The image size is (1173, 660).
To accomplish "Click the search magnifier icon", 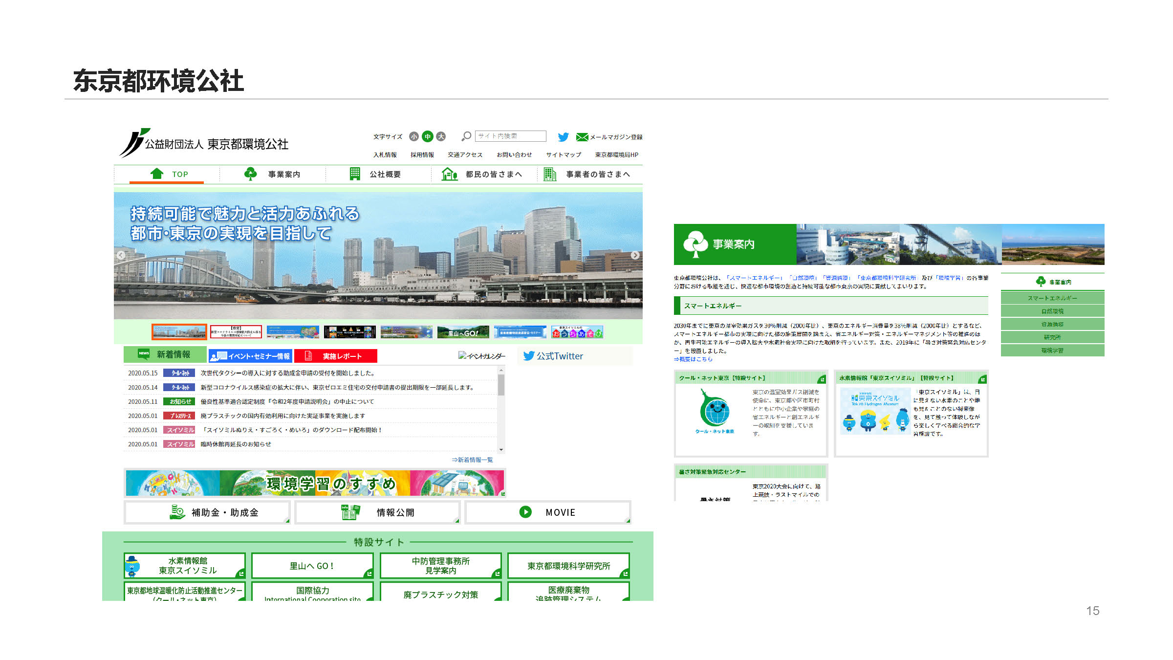I will pos(466,137).
